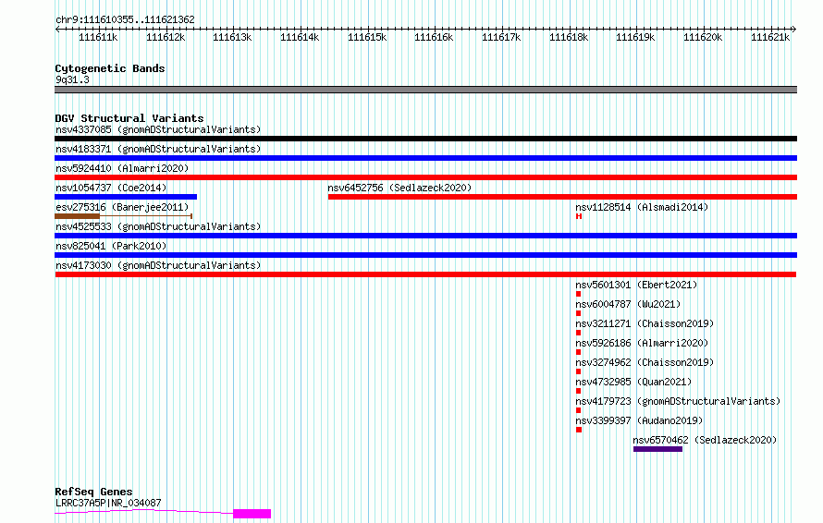The height and width of the screenshot is (523, 823).
Task: Open nsv6452756 Sedlazeck2020 label
Action: pos(399,188)
